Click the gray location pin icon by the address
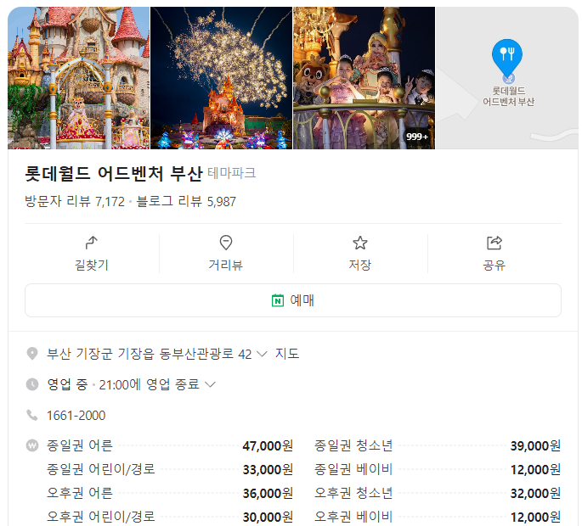This screenshot has width=582, height=526. click(32, 354)
